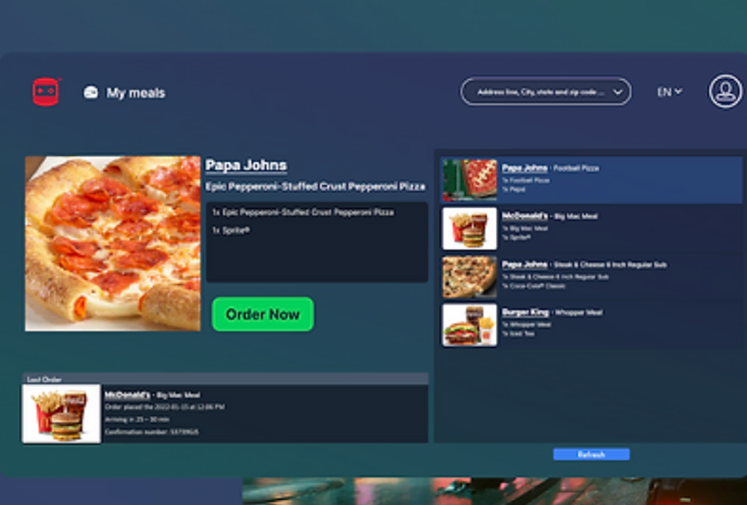Click the Football Pizza thumbnail image
The image size is (747, 505).
(468, 179)
